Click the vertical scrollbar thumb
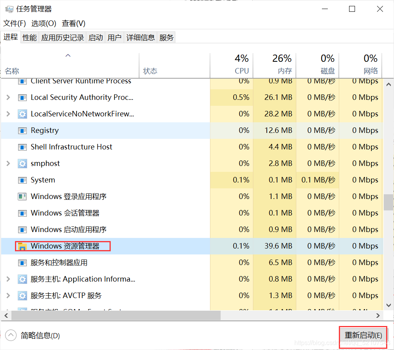Viewport: 394px width, 350px height. [x=388, y=202]
